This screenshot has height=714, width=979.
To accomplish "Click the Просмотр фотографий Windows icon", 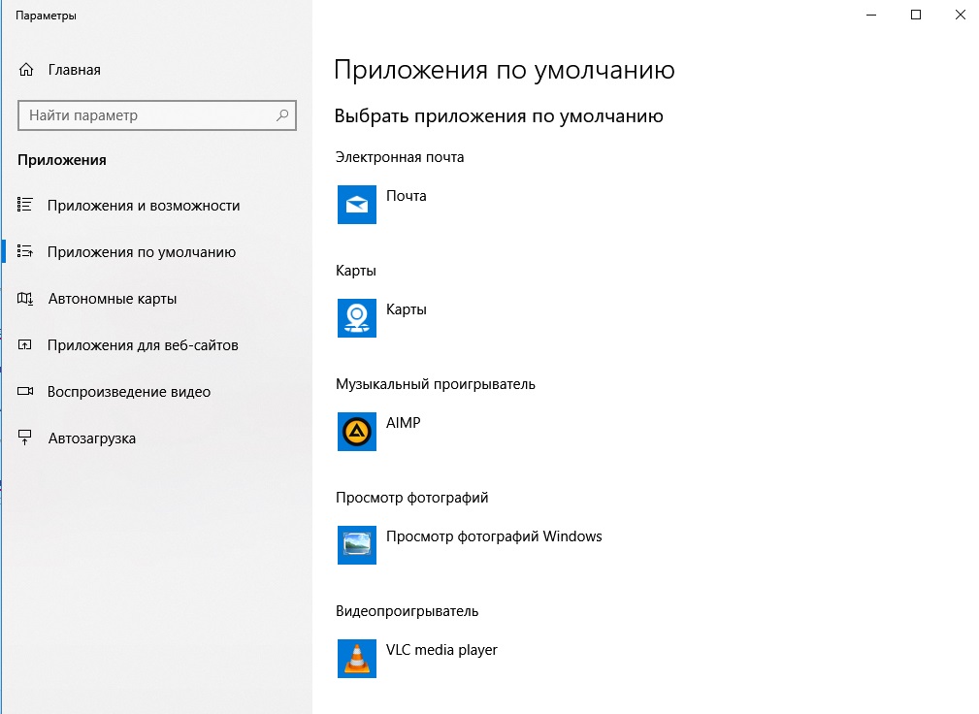I will 356,545.
